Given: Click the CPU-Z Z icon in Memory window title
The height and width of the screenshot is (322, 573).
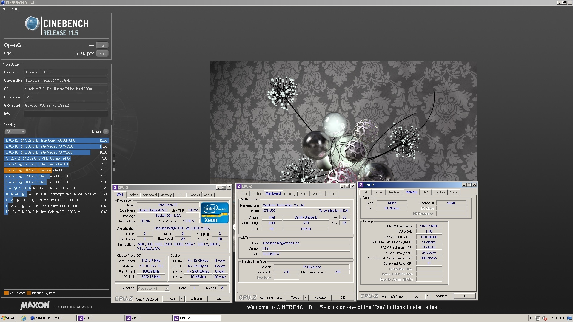Looking at the screenshot, I should (361, 185).
